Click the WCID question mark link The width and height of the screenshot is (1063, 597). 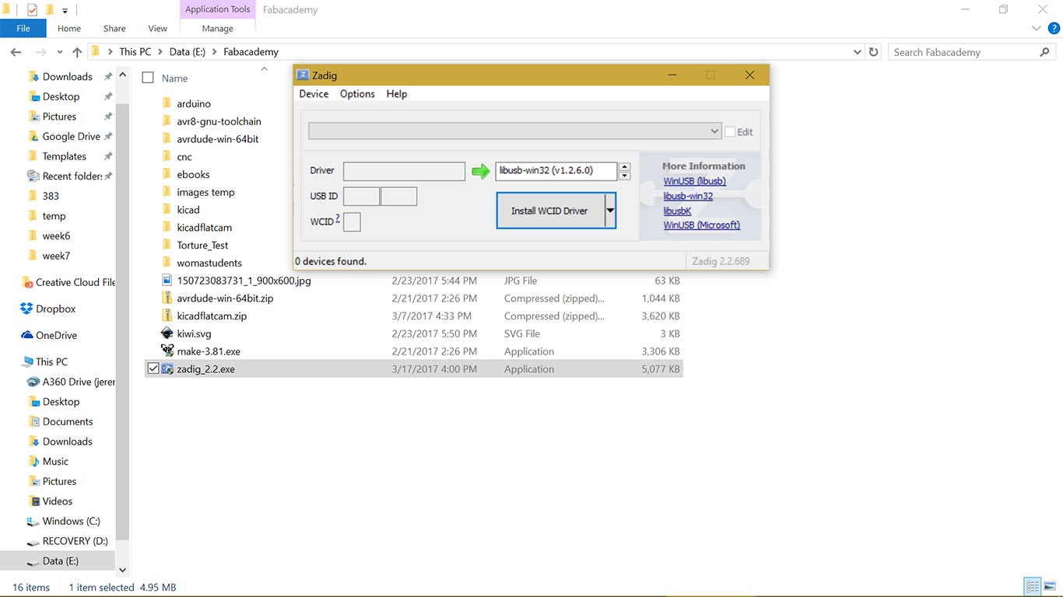(x=338, y=219)
